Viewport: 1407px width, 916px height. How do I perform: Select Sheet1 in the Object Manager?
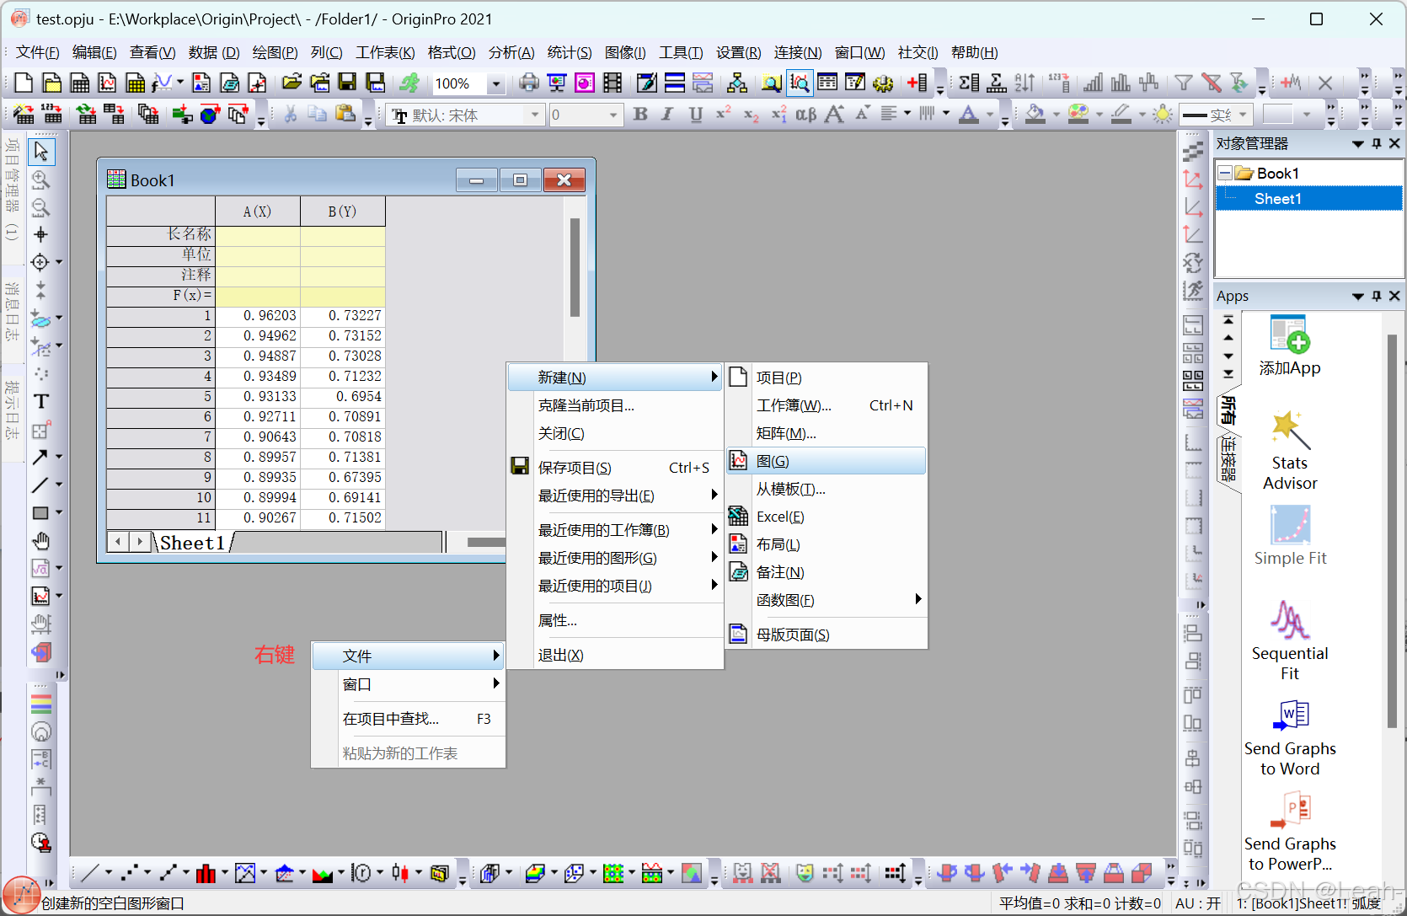[1277, 199]
